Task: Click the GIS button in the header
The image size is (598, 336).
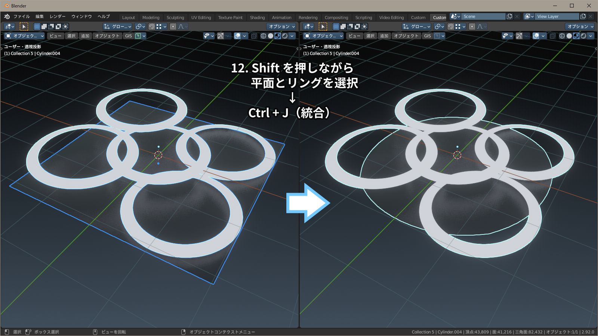Action: tap(128, 36)
